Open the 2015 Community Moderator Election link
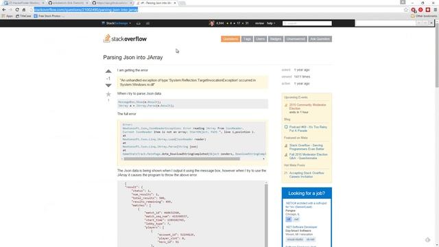Viewport: 439px width, 247px height. pyautogui.click(x=308, y=106)
